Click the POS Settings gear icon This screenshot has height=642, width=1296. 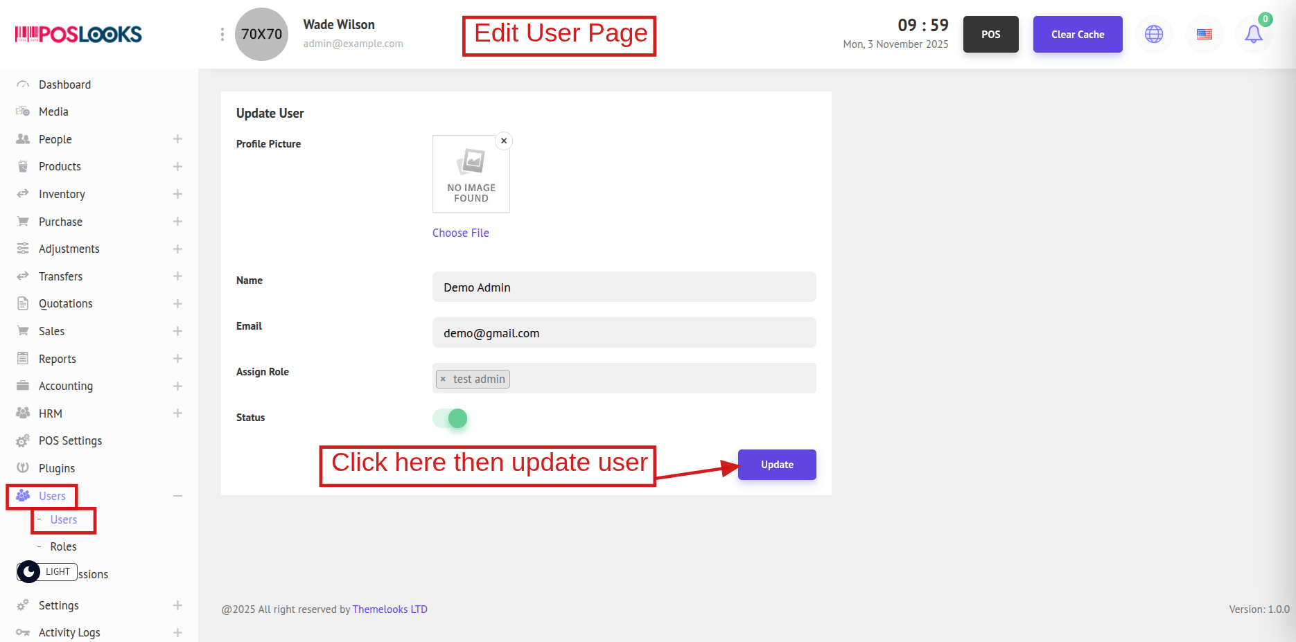pyautogui.click(x=23, y=441)
